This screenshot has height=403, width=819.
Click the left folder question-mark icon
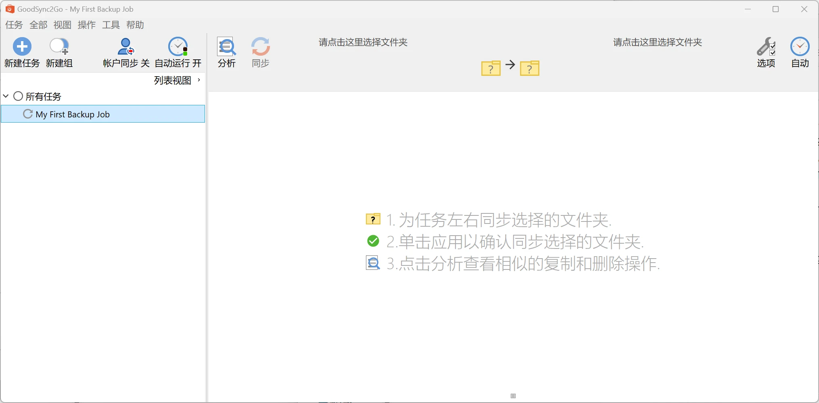pyautogui.click(x=491, y=68)
